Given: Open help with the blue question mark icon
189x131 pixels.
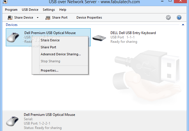Looking at the screenshot, I should [179, 17].
